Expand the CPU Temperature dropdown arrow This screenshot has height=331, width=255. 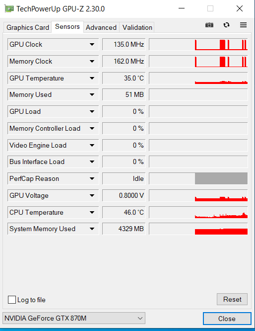[92, 212]
